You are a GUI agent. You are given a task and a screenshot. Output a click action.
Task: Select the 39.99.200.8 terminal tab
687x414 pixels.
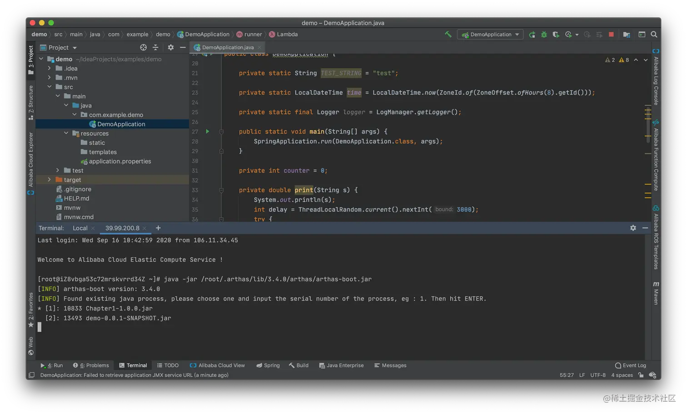tap(122, 228)
